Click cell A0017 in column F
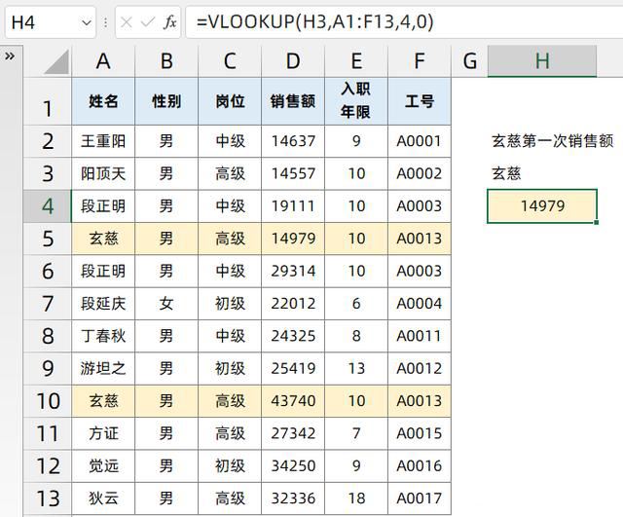Image resolution: width=623 pixels, height=517 pixels. tap(419, 498)
